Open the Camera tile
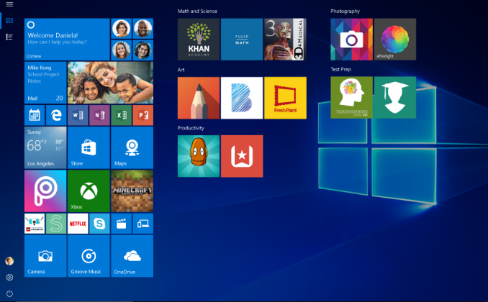 45,256
